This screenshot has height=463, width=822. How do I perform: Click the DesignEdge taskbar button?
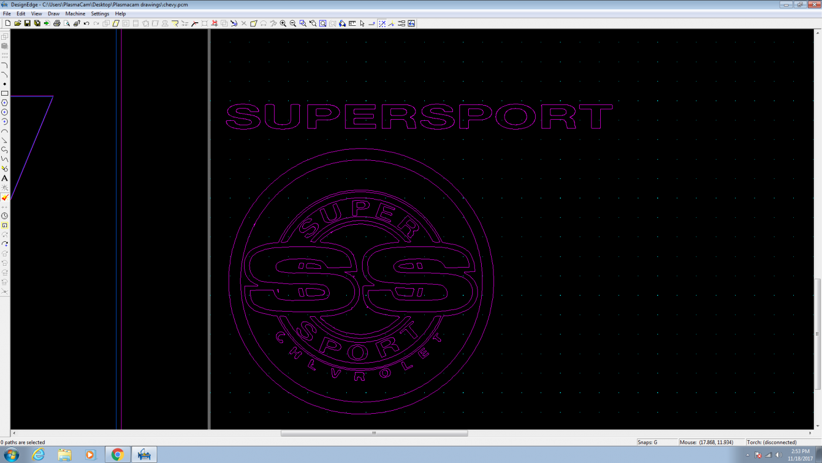pos(144,455)
